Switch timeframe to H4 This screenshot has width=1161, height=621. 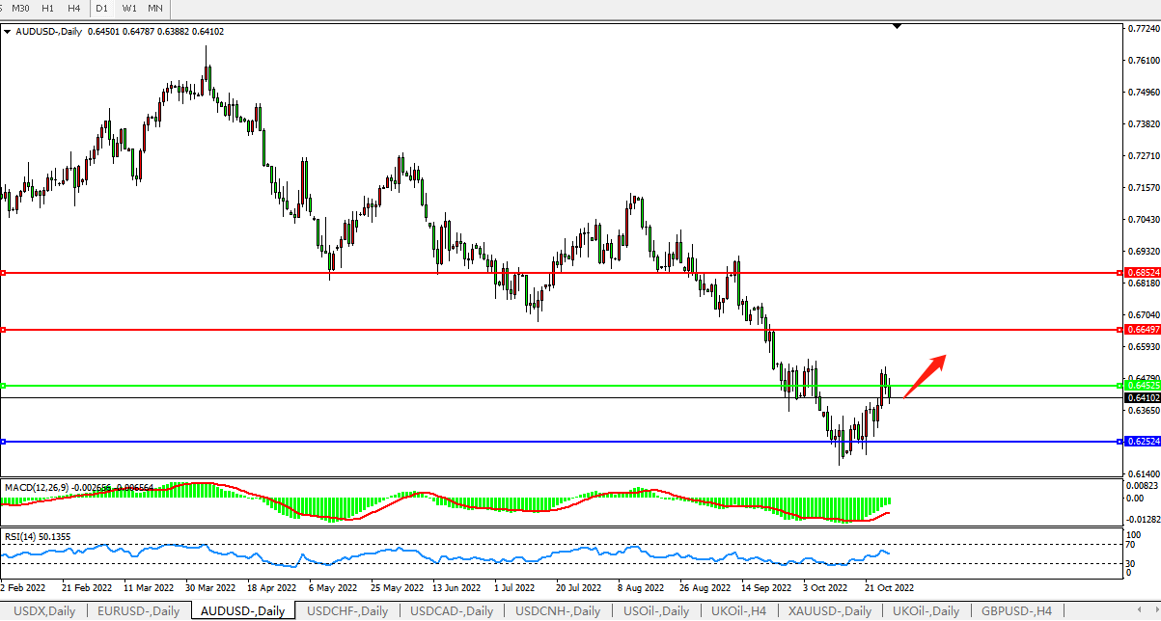click(x=74, y=8)
